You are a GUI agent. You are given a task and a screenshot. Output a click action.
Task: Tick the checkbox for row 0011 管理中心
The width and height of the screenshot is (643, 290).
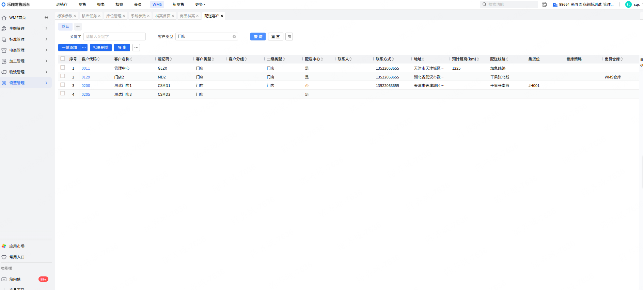tap(63, 68)
